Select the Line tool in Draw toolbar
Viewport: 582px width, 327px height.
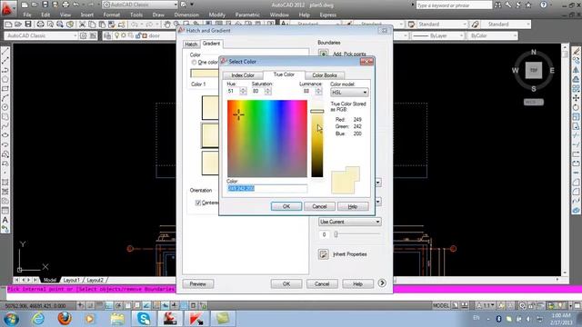[x=5, y=51]
